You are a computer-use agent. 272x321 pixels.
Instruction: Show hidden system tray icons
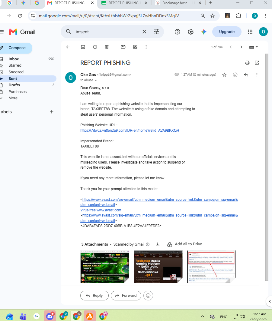(x=203, y=316)
